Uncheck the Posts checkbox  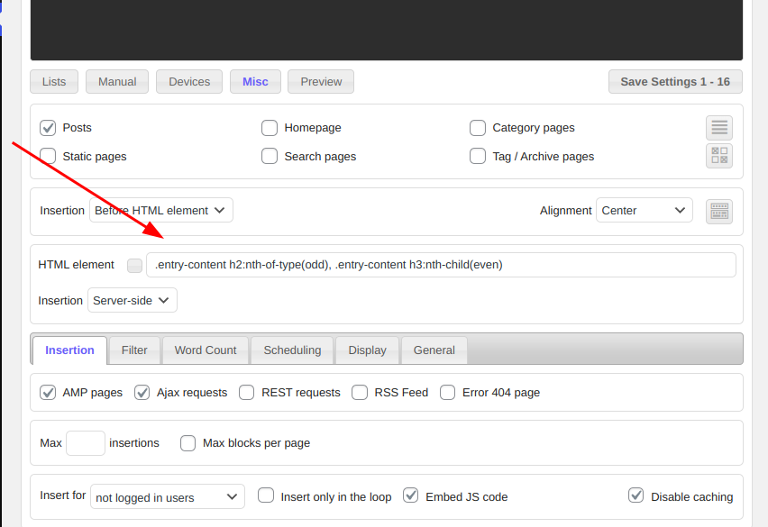pyautogui.click(x=48, y=128)
